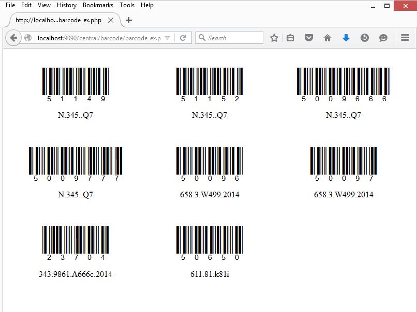The image size is (417, 312).
Task: Go to the Firefox Home page
Action: click(327, 38)
